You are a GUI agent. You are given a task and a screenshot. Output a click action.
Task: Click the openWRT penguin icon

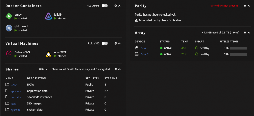(x=49, y=54)
